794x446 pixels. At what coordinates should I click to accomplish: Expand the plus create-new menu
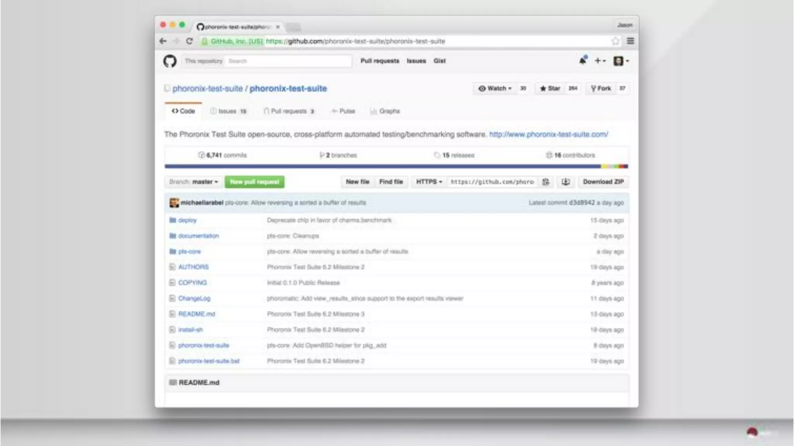600,61
